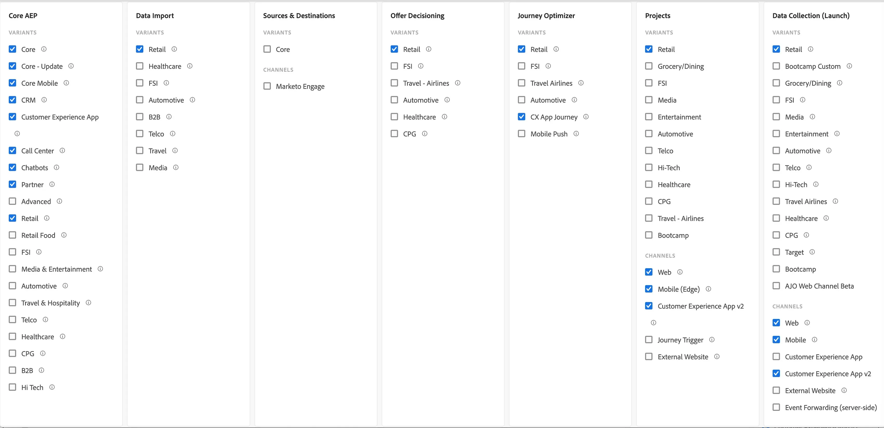Click info icon beside Hi Tech

52,387
